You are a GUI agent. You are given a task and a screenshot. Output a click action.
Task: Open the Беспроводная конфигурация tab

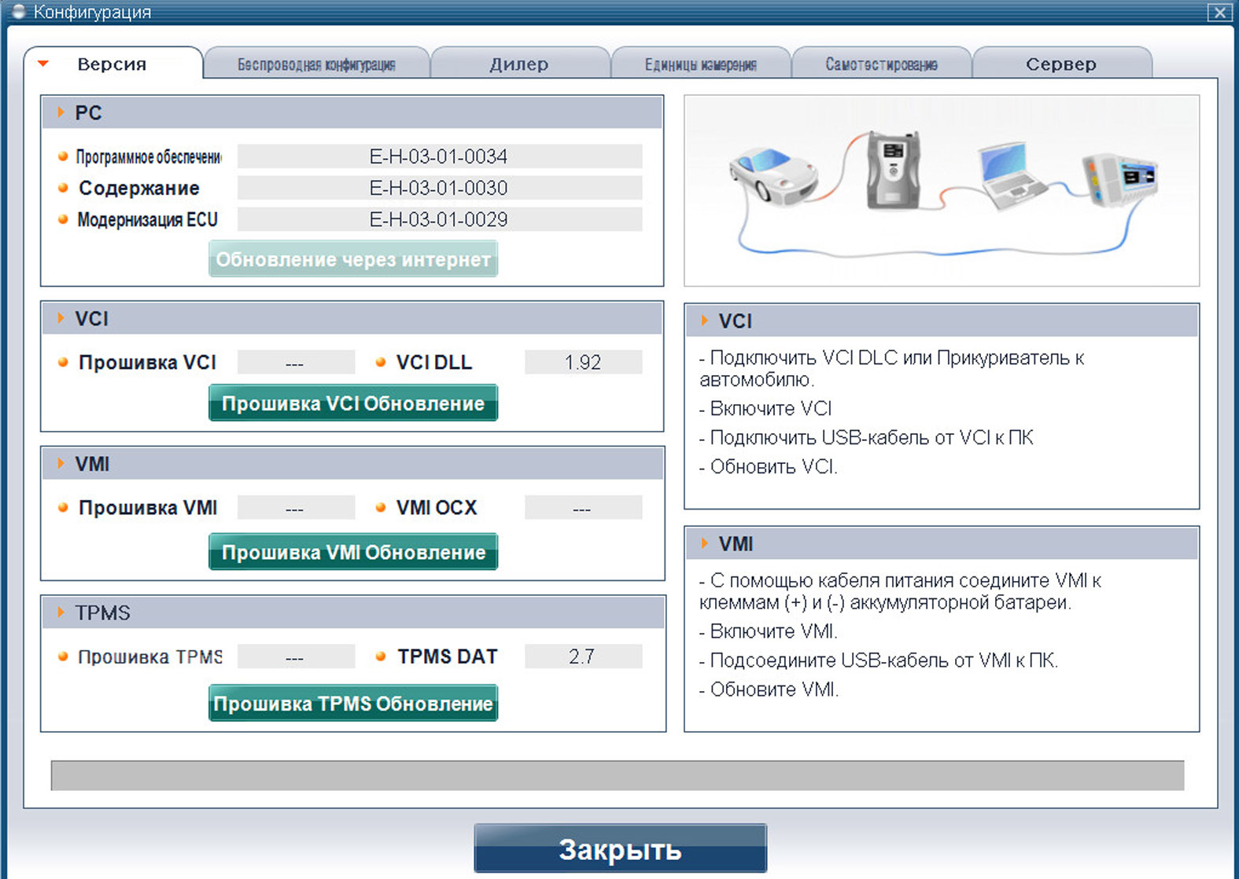pyautogui.click(x=316, y=64)
